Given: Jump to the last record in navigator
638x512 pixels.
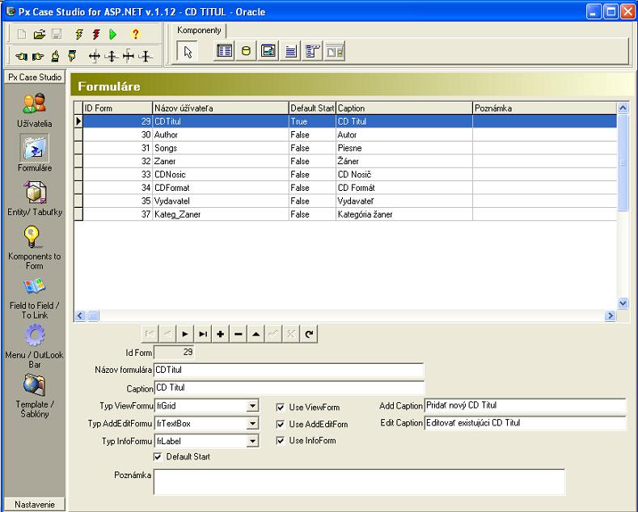Looking at the screenshot, I should coord(203,334).
